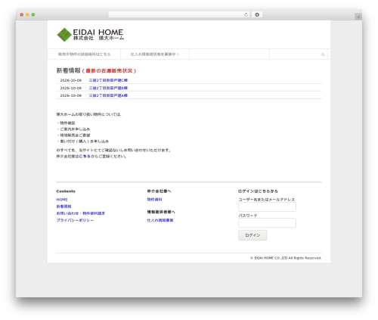Open nav item 仕入れ情報提供者を募集中！

[x=155, y=54]
